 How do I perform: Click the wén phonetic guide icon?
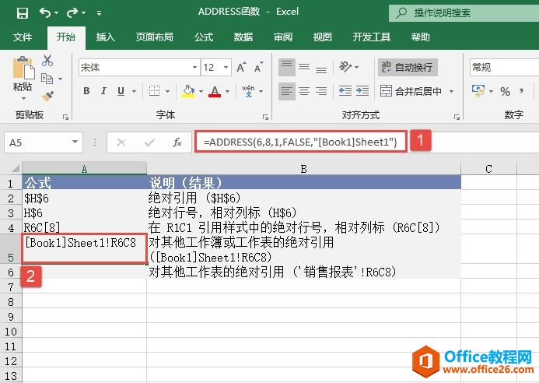click(249, 91)
